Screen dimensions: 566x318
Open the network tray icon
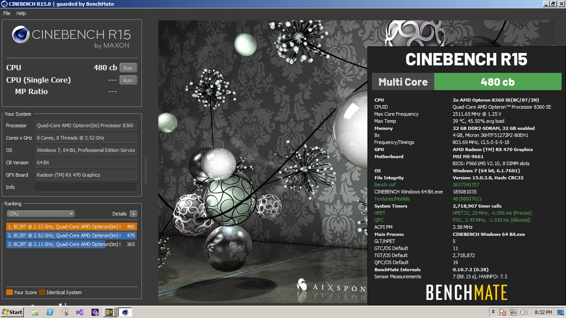click(513, 312)
